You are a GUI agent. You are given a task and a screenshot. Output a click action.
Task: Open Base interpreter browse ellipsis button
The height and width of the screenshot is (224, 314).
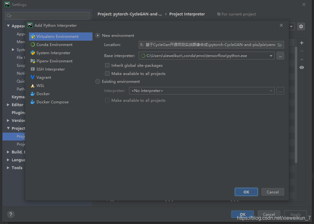pos(280,56)
